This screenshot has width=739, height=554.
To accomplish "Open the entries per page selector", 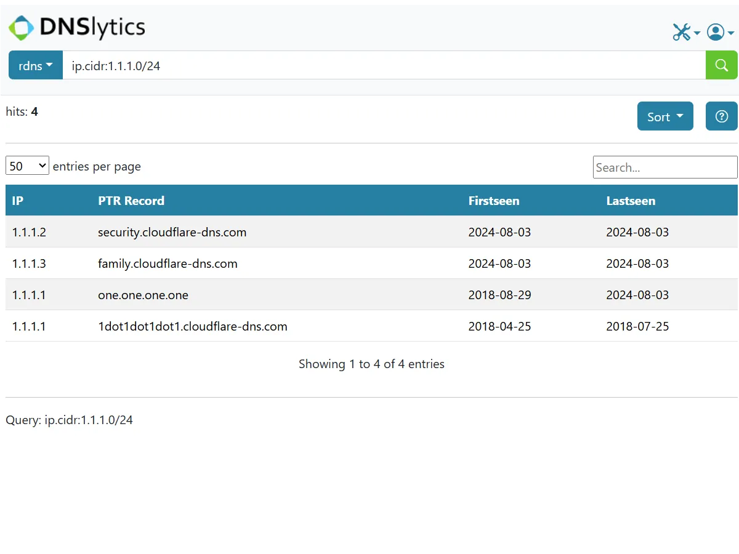I will click(27, 166).
